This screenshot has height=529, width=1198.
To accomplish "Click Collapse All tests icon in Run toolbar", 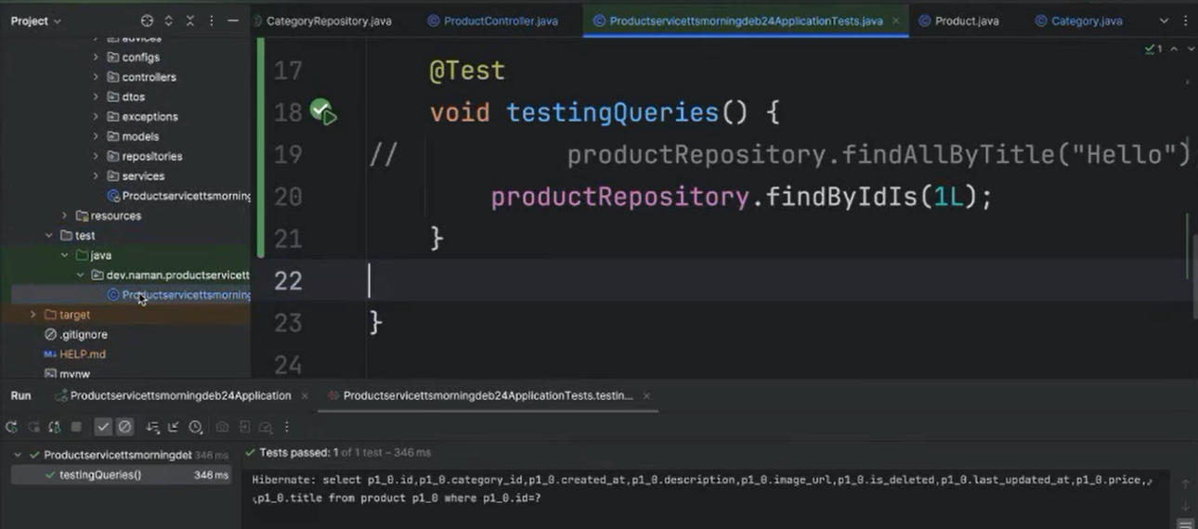I will click(x=174, y=427).
